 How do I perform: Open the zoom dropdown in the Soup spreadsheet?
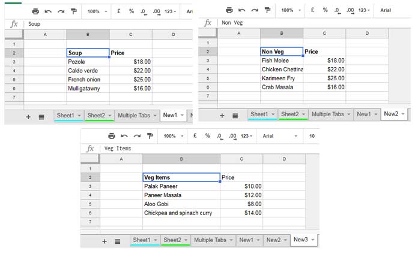click(97, 11)
